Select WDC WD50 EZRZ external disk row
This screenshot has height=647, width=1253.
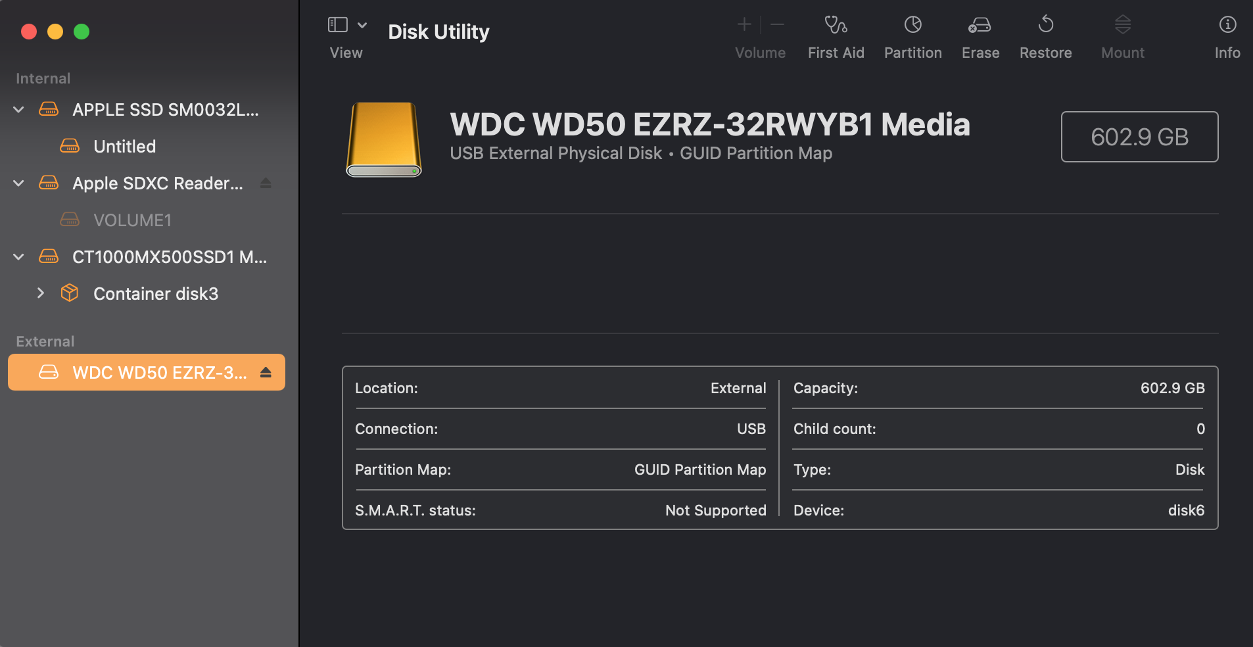pyautogui.click(x=147, y=372)
